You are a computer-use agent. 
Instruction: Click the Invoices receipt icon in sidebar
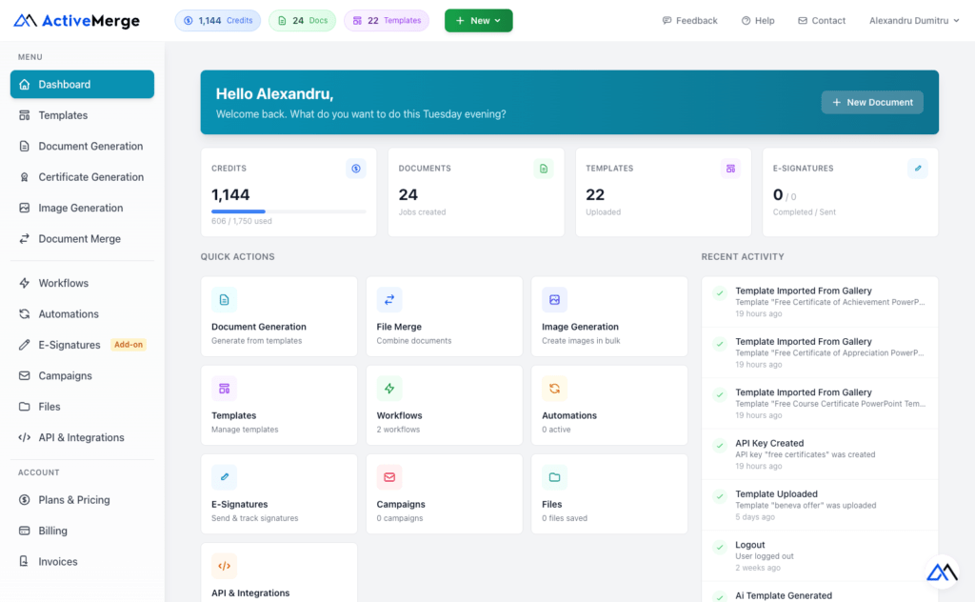pos(24,562)
